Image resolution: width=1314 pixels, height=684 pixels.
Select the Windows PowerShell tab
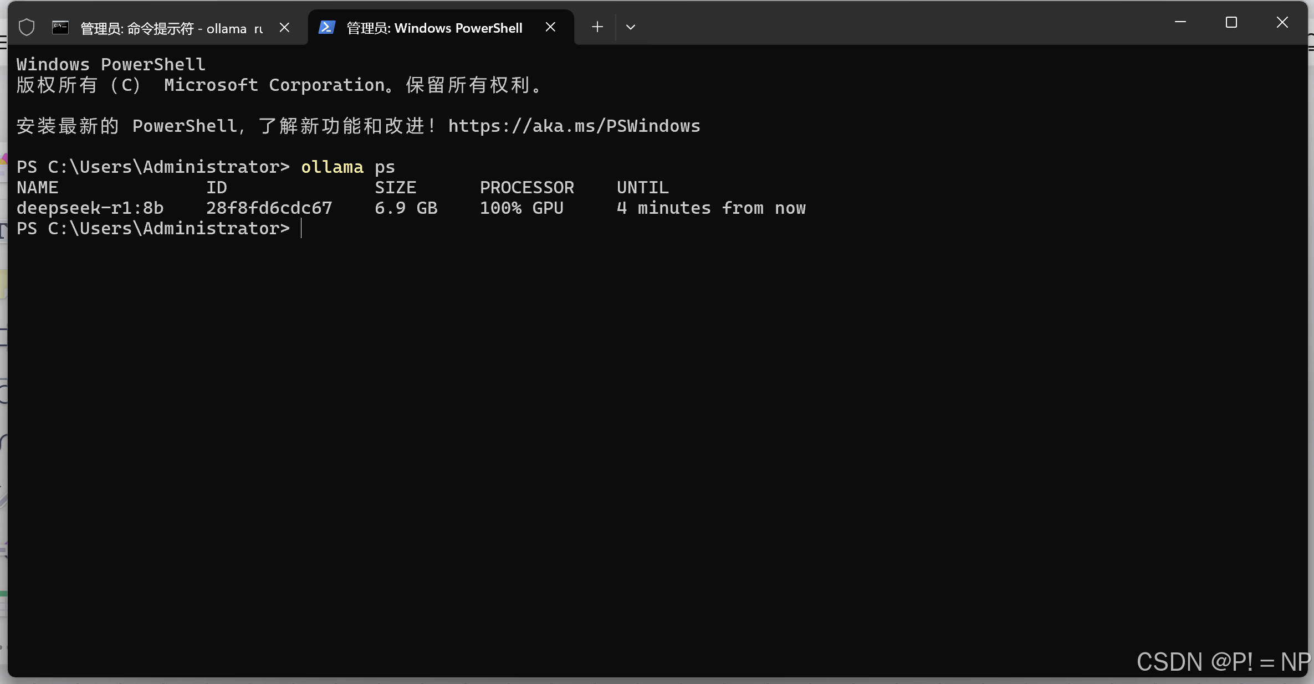(x=434, y=28)
